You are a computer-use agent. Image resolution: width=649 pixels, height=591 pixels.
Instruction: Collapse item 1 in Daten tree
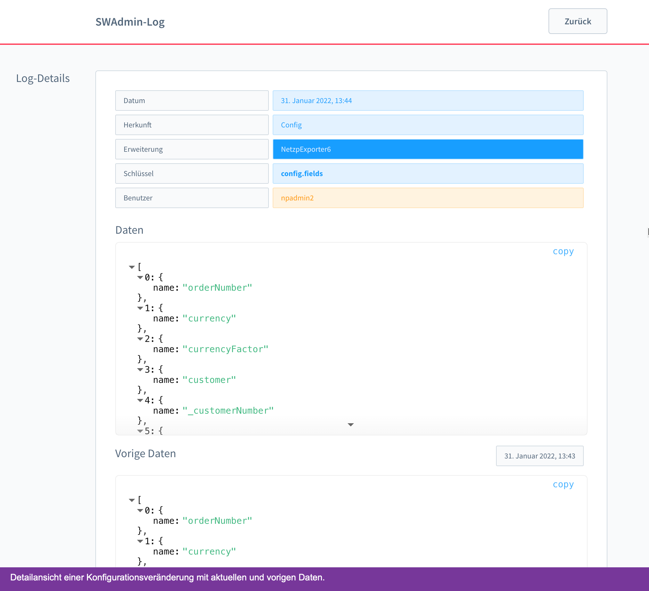pos(140,308)
